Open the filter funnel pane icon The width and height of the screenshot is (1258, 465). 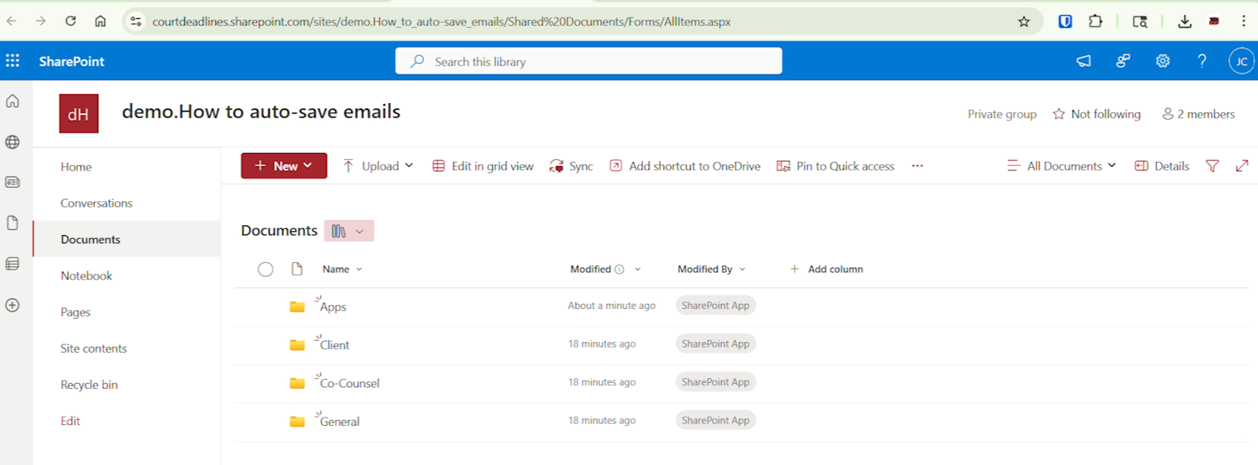pos(1212,166)
